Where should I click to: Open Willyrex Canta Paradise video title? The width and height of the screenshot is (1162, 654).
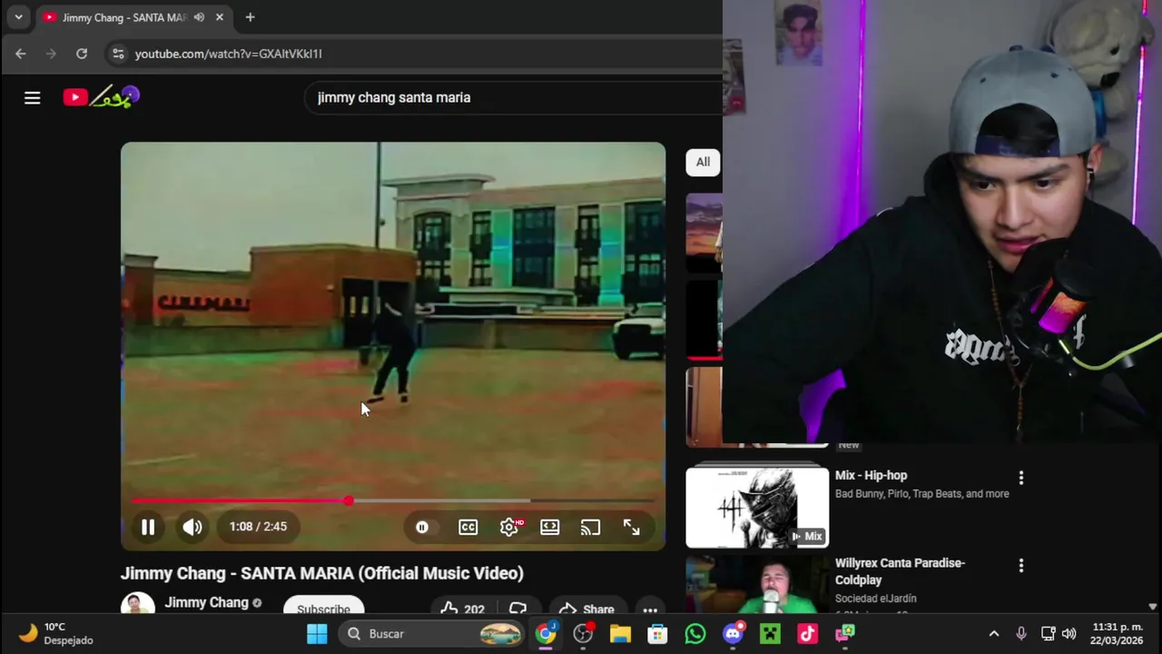[x=900, y=571]
